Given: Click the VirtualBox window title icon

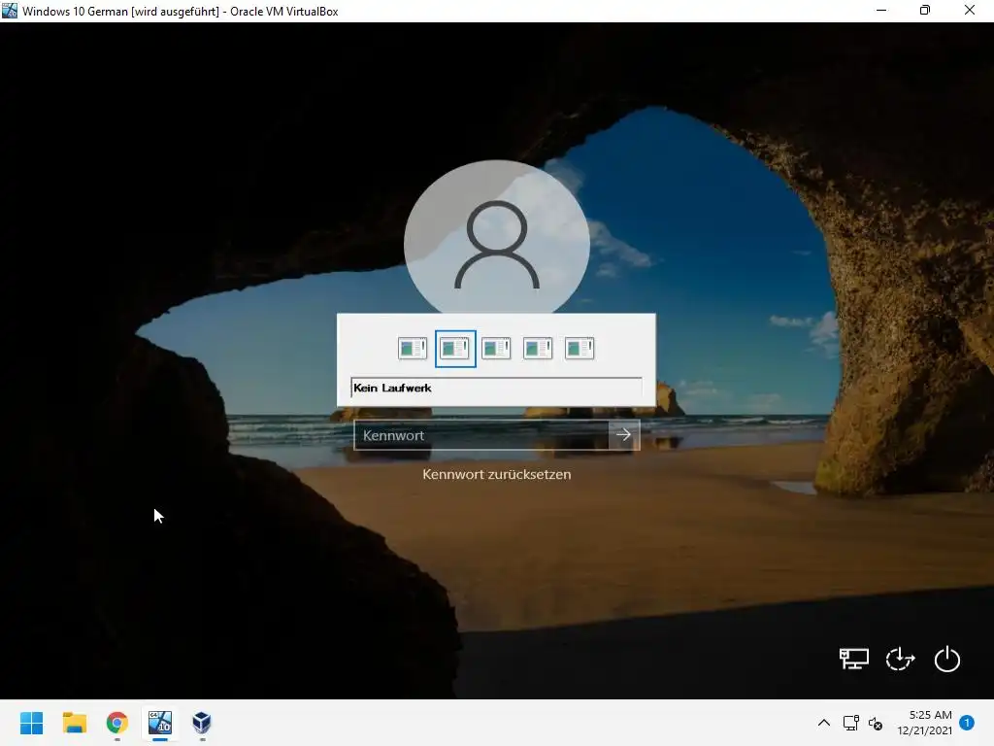Looking at the screenshot, I should point(10,11).
